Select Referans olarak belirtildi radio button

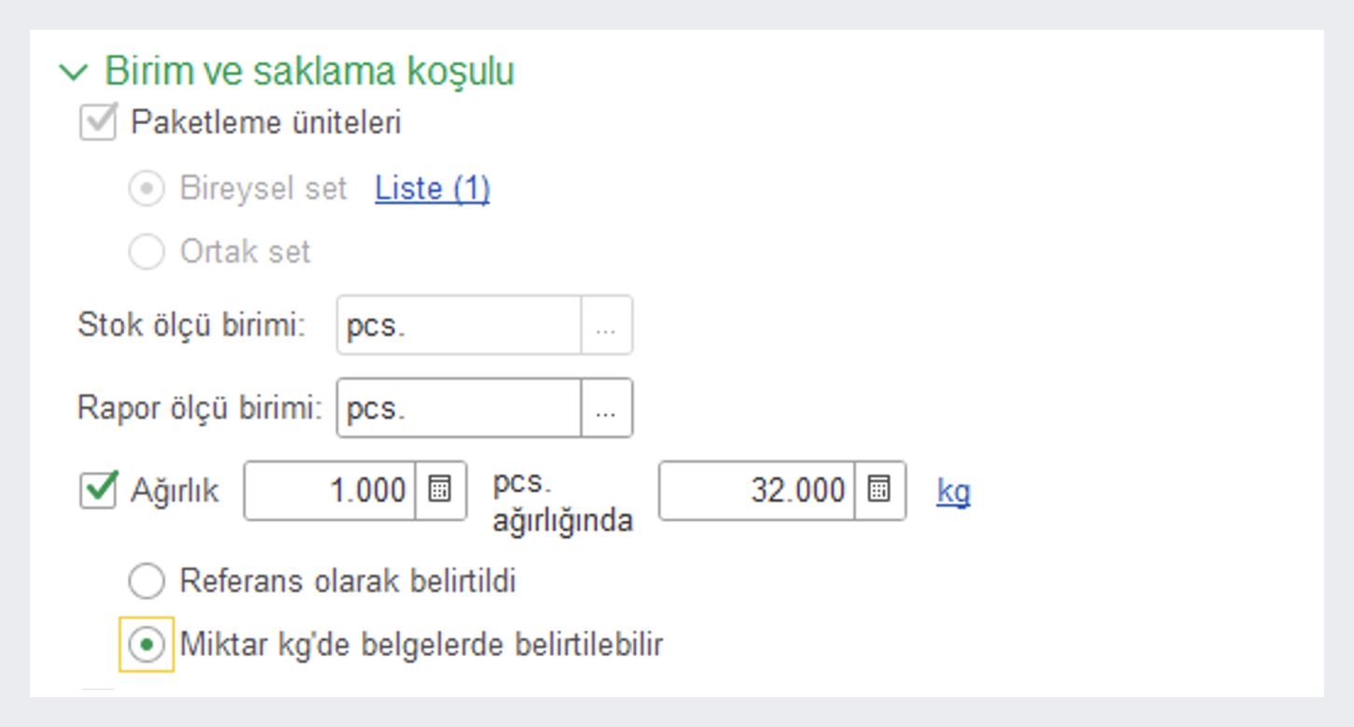click(146, 582)
